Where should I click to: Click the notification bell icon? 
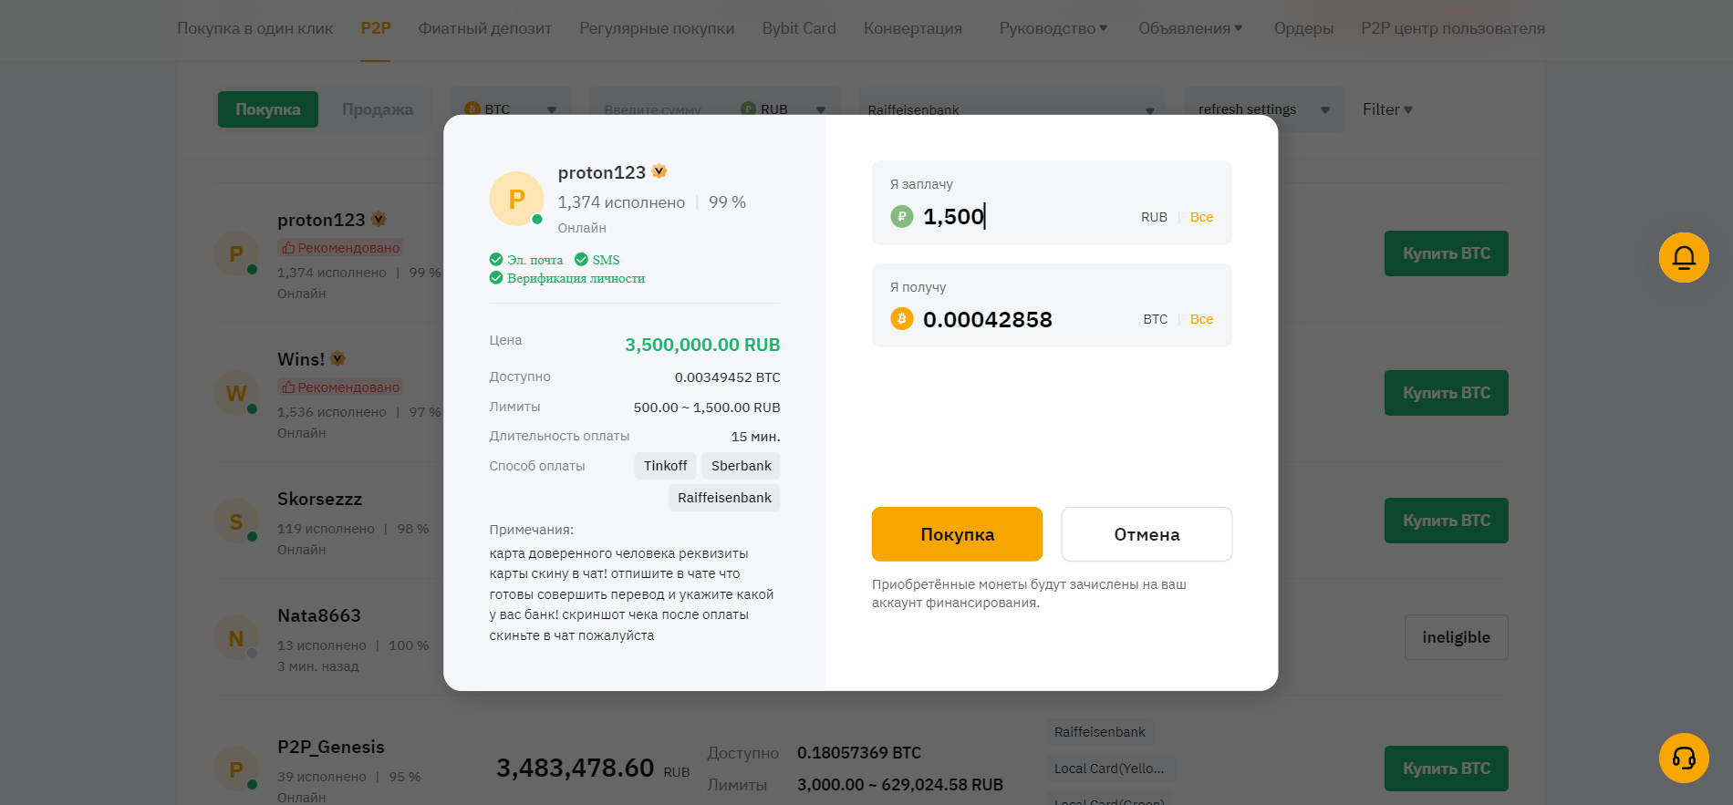[x=1683, y=257]
